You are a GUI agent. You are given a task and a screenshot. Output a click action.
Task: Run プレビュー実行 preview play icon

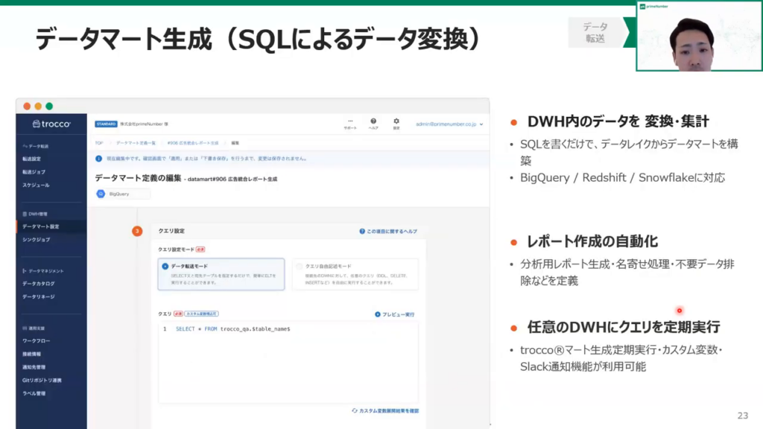(x=378, y=314)
